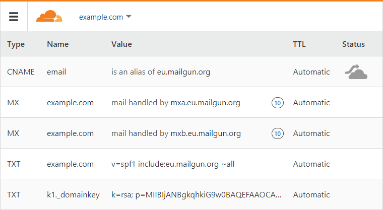Select the mxb.eu.mailgun.org MX record value
This screenshot has height=210, width=383.
[x=176, y=133]
